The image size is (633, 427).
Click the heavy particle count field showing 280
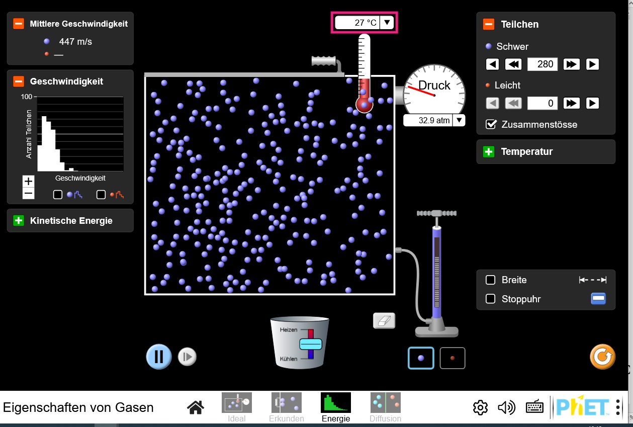coord(542,64)
